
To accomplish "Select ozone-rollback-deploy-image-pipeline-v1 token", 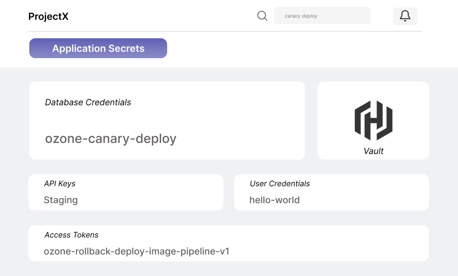I will point(136,251).
